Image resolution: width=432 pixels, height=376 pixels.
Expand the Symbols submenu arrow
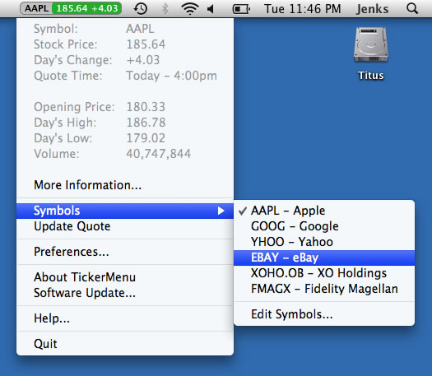tap(221, 211)
